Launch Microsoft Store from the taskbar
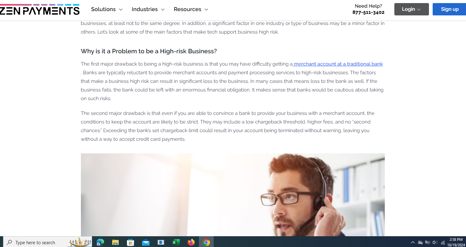466x247 pixels. 130,242
